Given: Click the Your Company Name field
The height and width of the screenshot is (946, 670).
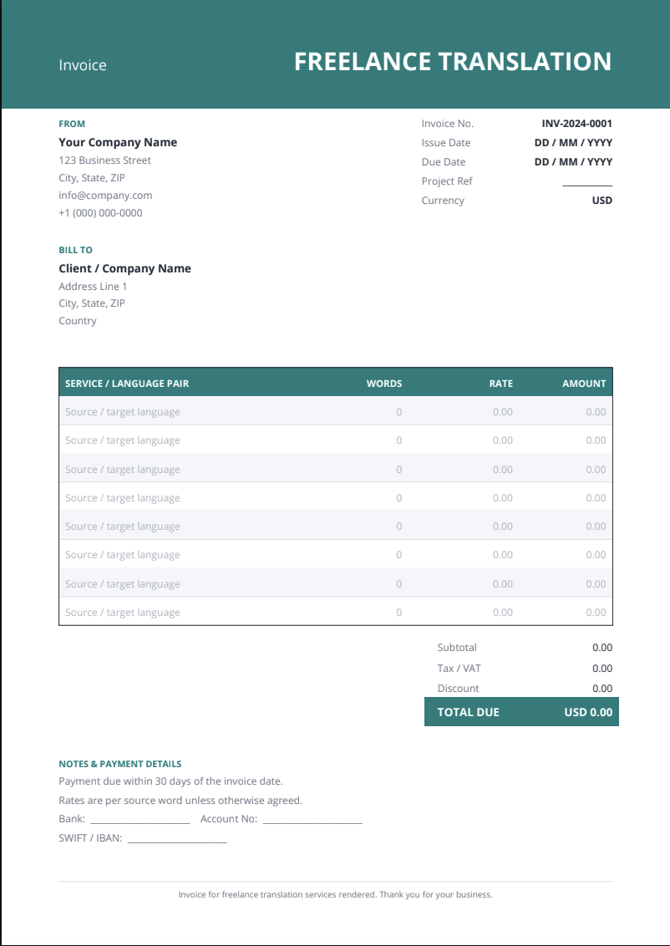Looking at the screenshot, I should (118, 142).
